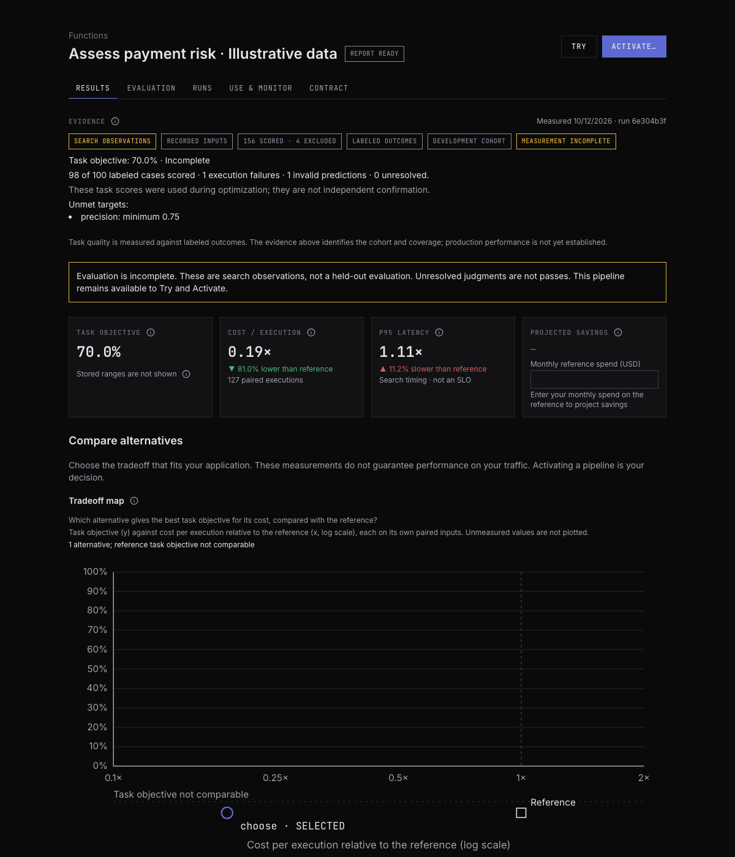The image size is (735, 857).
Task: Click the Labeled Outcomes tag
Action: tap(385, 141)
